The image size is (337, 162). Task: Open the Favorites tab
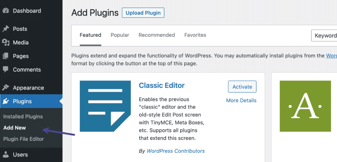(x=195, y=35)
